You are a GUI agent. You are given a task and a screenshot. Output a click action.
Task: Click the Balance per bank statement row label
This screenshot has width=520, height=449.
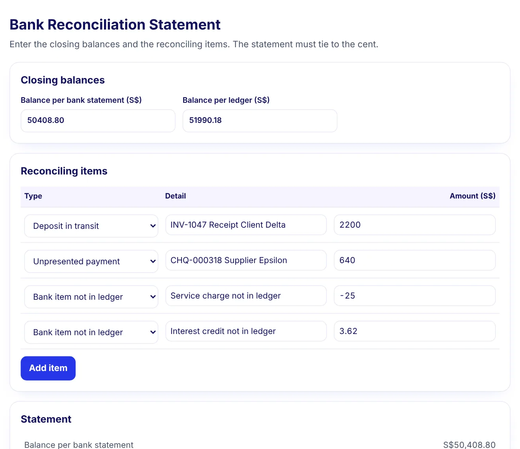[x=79, y=445]
